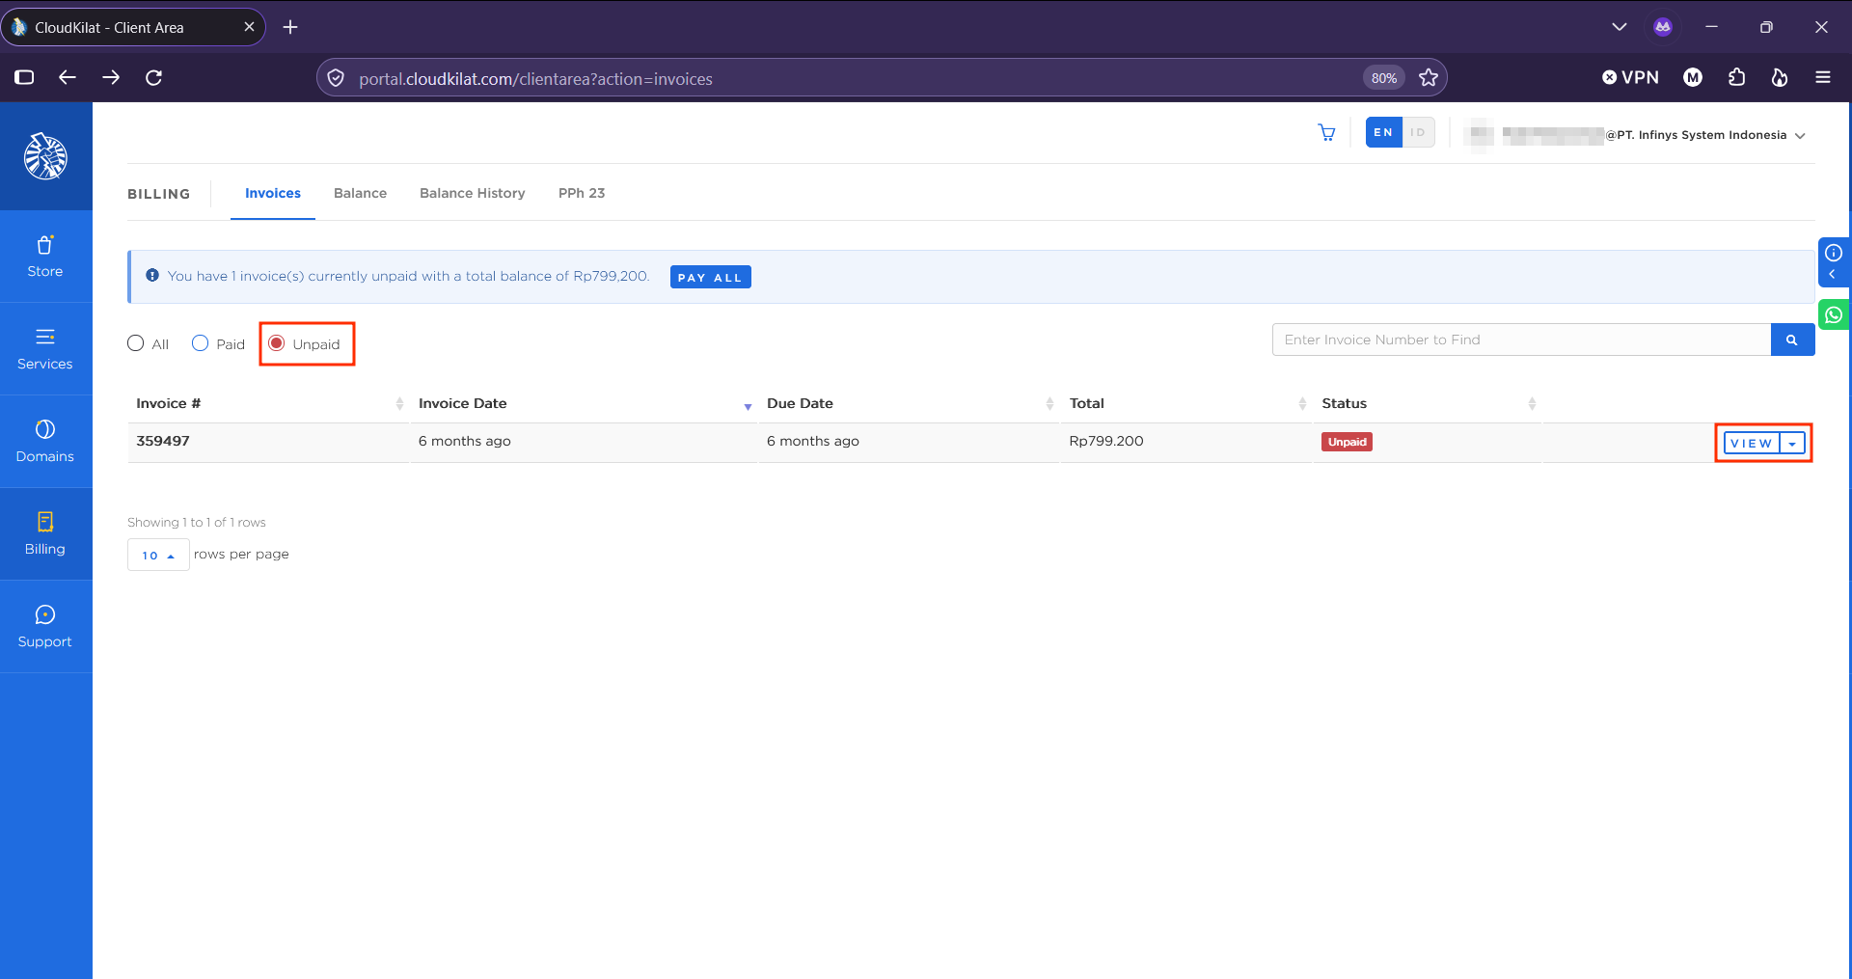Open Billing from the sidebar

(45, 534)
